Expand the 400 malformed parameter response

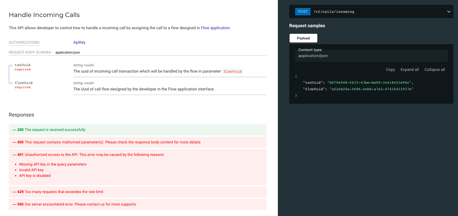(138, 142)
